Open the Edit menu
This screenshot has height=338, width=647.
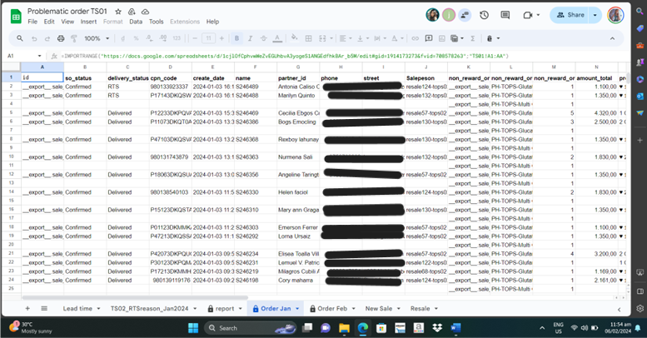pyautogui.click(x=49, y=22)
